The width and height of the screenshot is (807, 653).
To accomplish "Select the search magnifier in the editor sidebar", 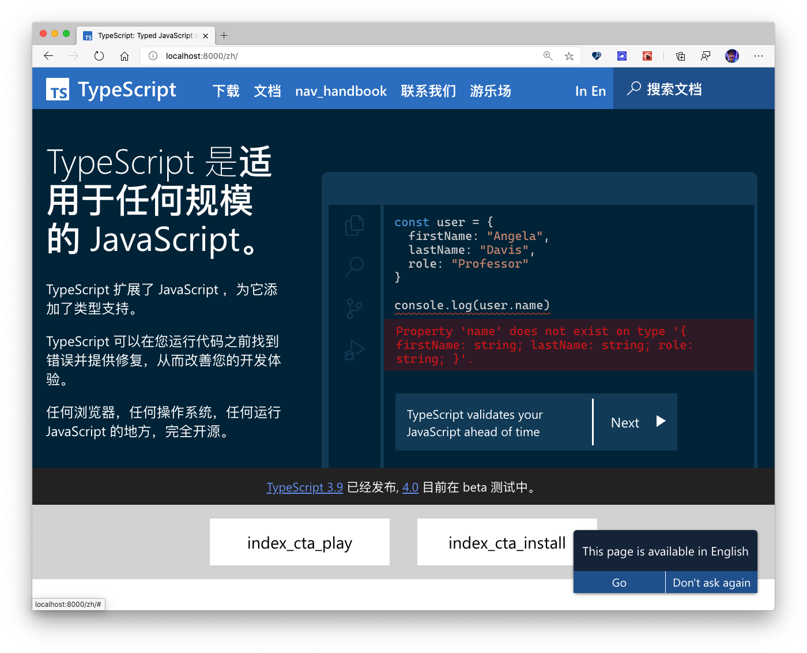I will pos(354,266).
